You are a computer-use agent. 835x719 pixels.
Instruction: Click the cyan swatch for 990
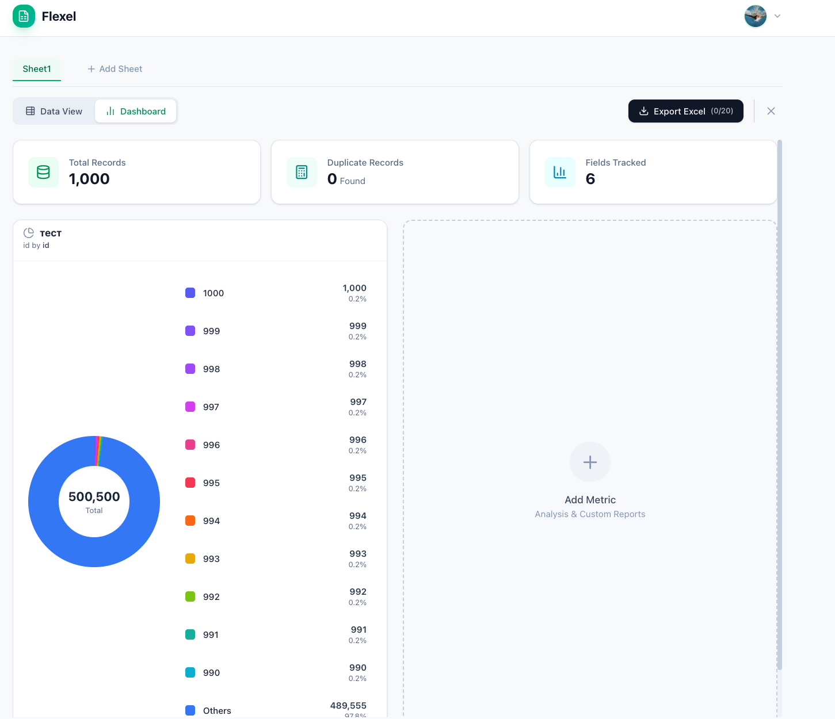click(190, 672)
